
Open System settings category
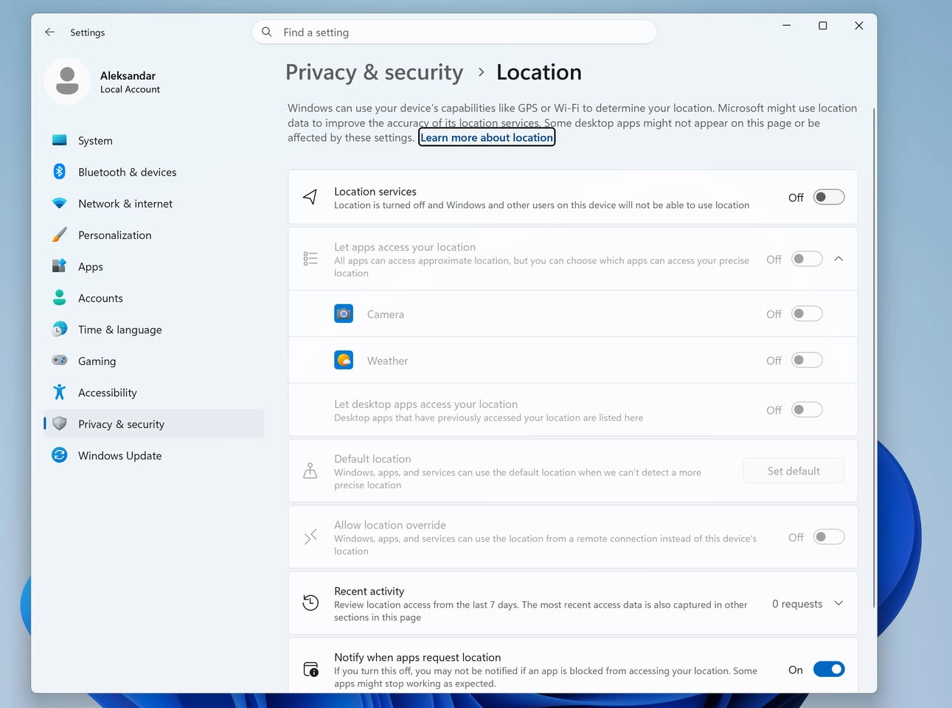153,140
